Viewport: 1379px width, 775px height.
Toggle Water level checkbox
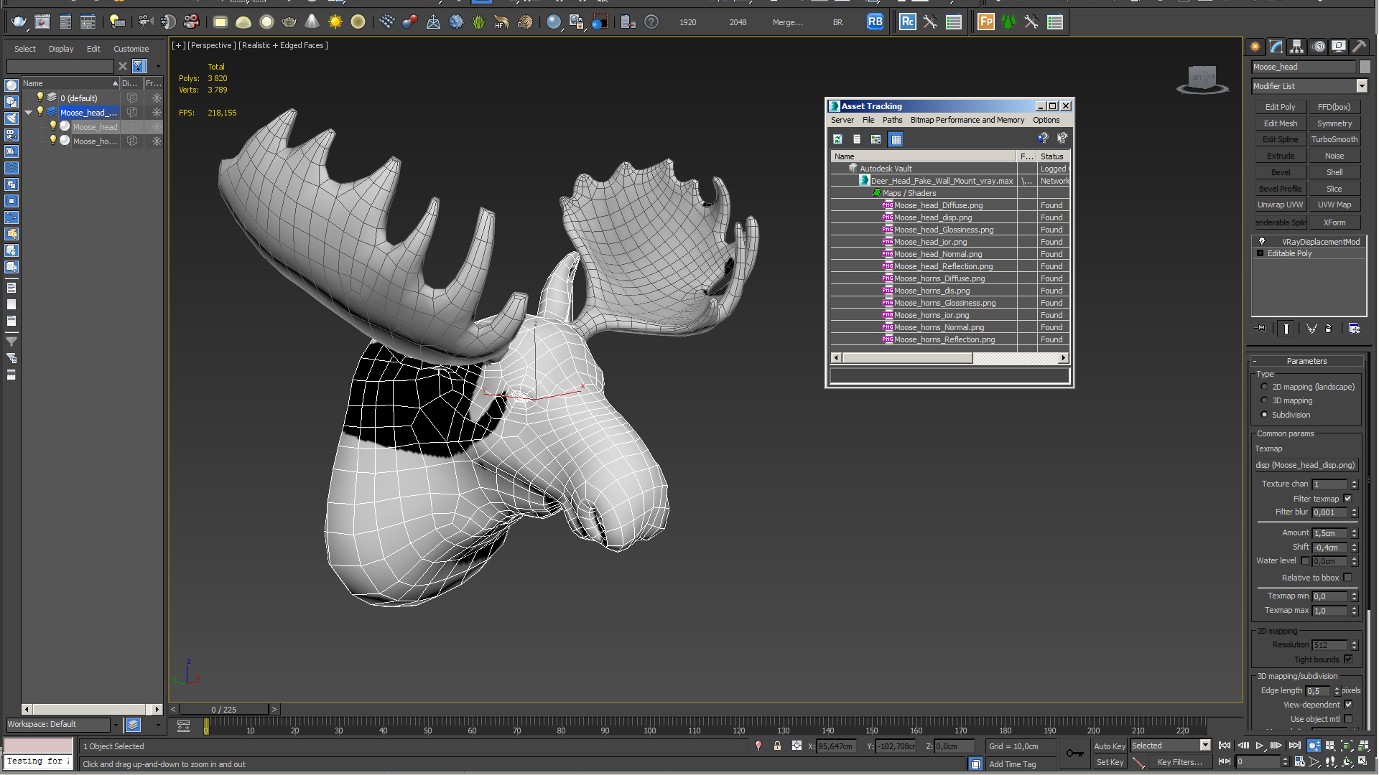(1306, 561)
